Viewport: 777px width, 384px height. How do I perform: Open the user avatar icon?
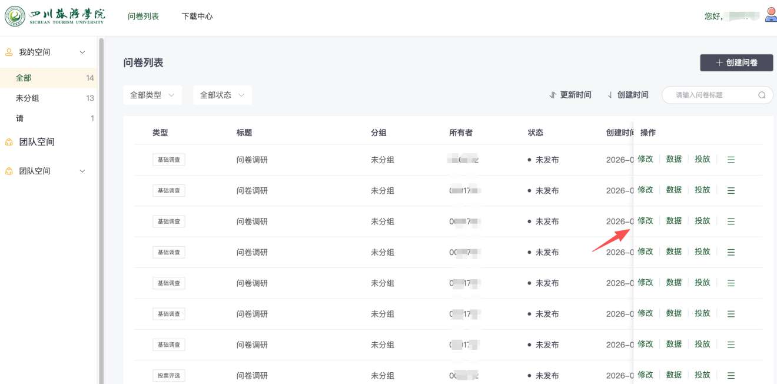770,15
